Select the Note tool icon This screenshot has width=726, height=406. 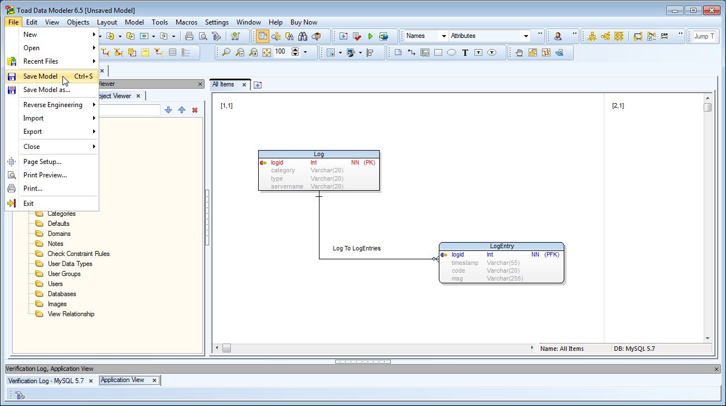click(398, 52)
